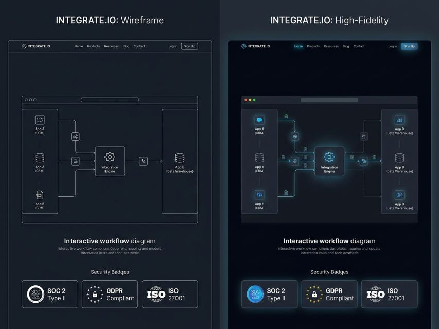Click the 'SOC 2 Type II' label in High-Fidelity
The height and width of the screenshot is (329, 439).
[276, 295]
